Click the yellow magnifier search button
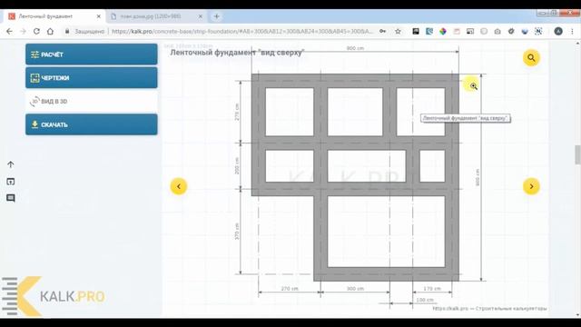581x327 pixels. [x=531, y=58]
